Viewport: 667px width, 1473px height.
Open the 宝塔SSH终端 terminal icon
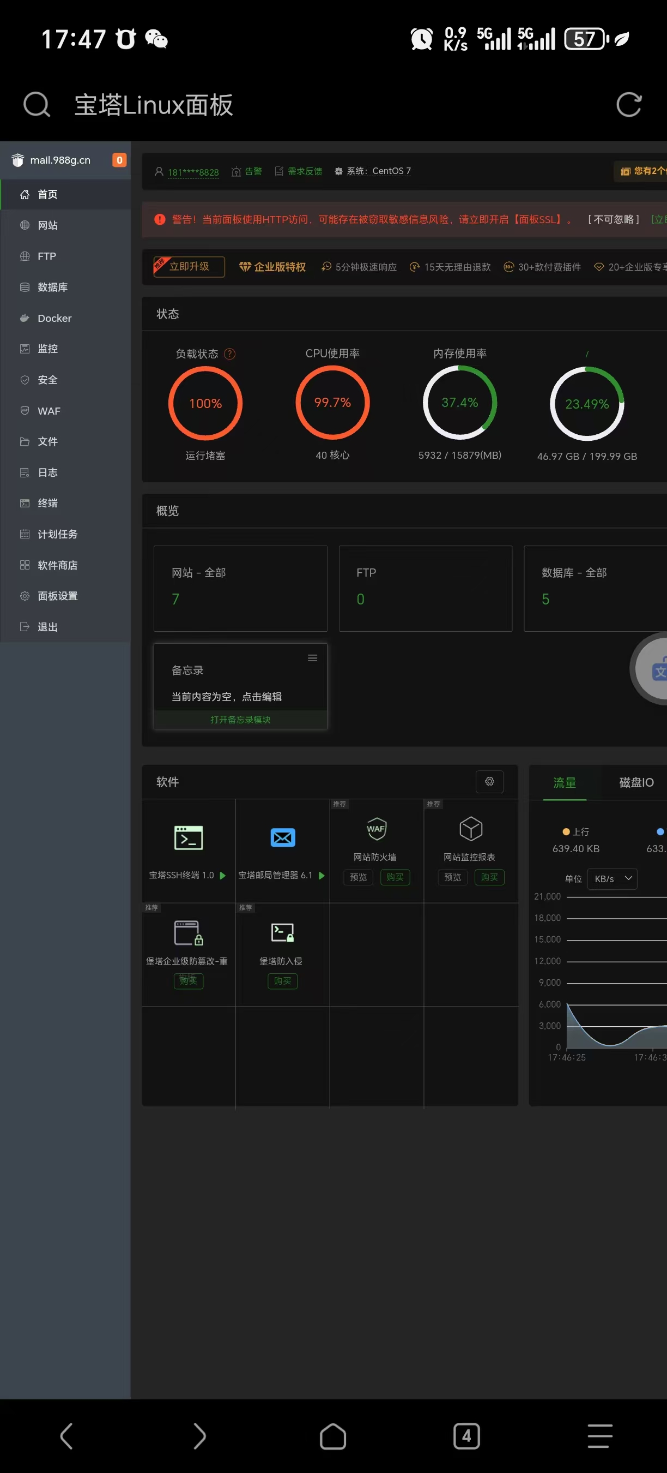(x=189, y=838)
